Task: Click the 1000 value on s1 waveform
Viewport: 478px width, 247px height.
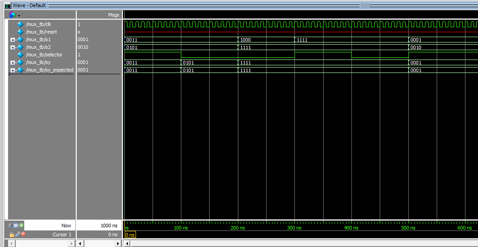Action: pos(246,40)
